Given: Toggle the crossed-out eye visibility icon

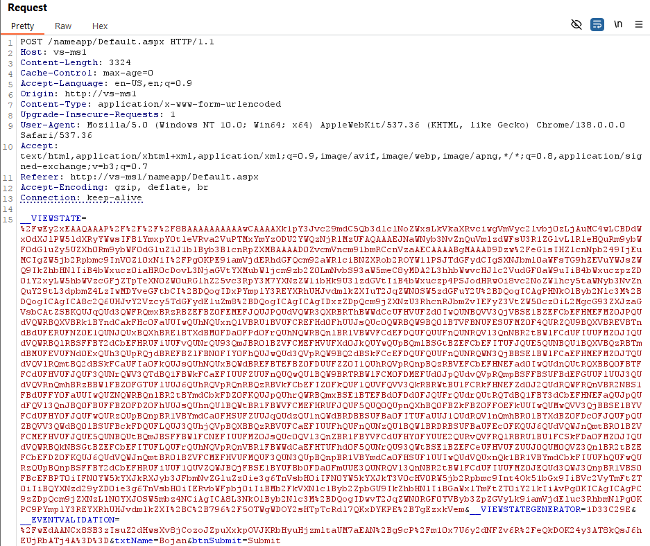Looking at the screenshot, I should click(x=576, y=24).
